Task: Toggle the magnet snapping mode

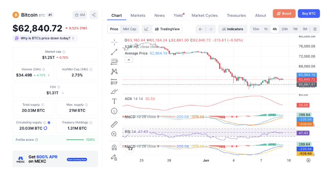Action: point(114,147)
